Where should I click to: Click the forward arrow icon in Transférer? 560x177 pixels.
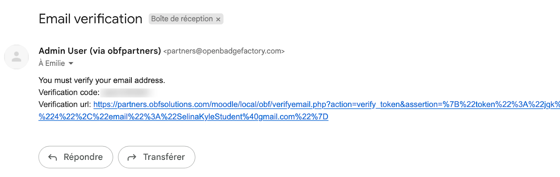click(x=132, y=157)
